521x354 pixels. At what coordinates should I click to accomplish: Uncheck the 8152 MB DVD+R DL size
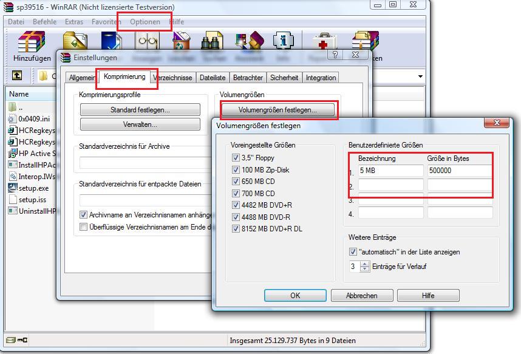236,228
